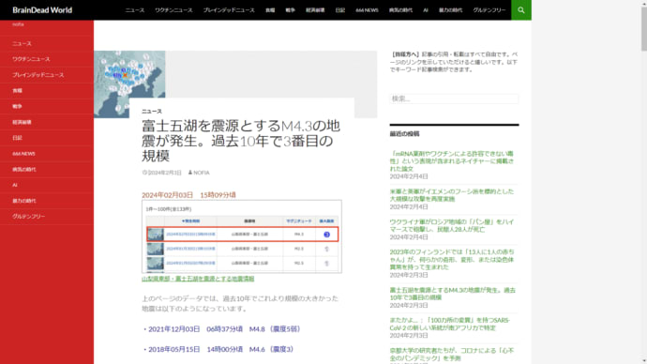Image resolution: width=647 pixels, height=364 pixels.
Task: Click the page vertical scrollbar thumb
Action: [644, 29]
